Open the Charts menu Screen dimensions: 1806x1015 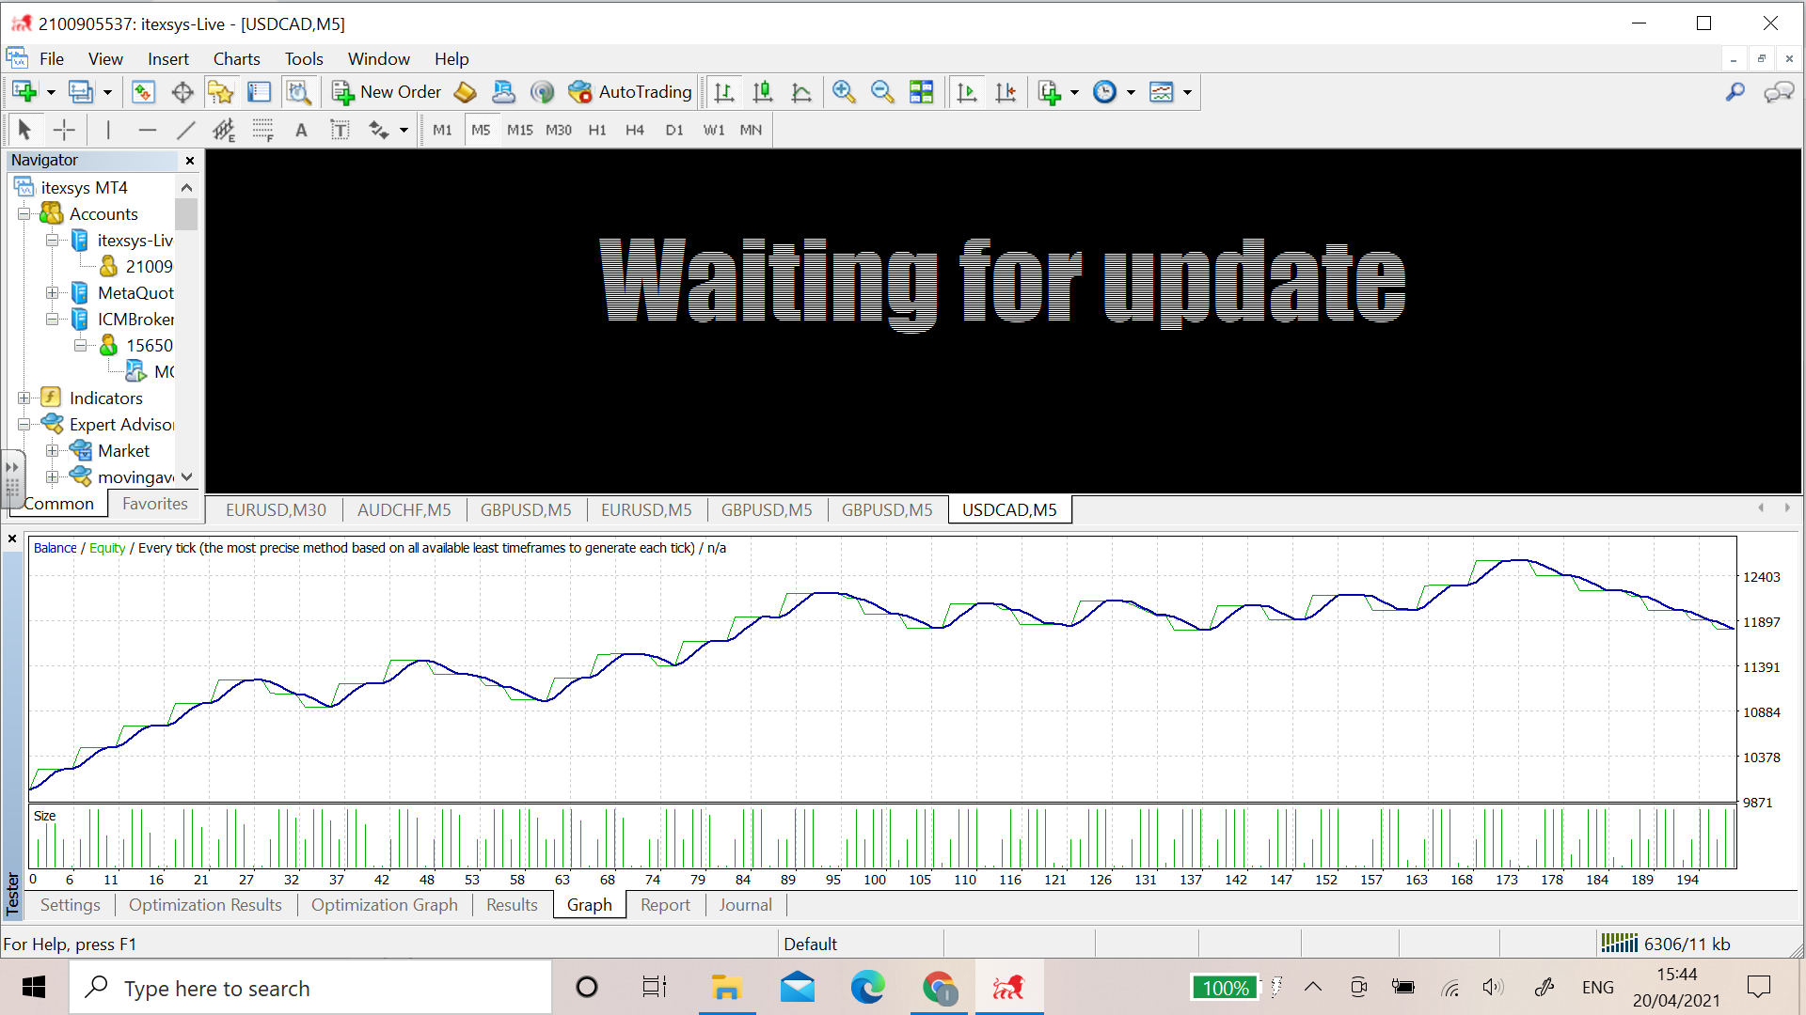click(x=236, y=58)
